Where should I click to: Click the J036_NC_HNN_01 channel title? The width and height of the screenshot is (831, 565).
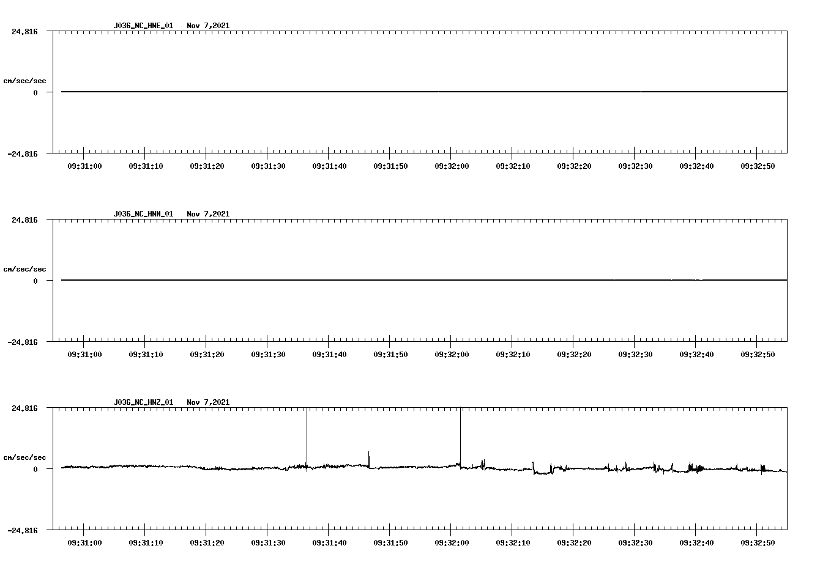click(143, 214)
